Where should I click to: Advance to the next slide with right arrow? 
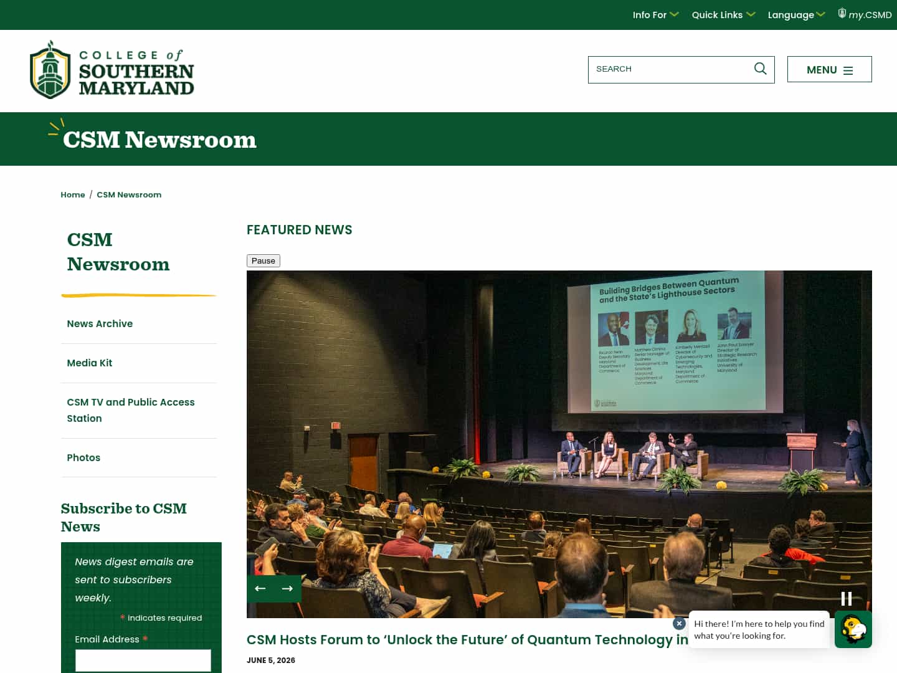pyautogui.click(x=287, y=588)
